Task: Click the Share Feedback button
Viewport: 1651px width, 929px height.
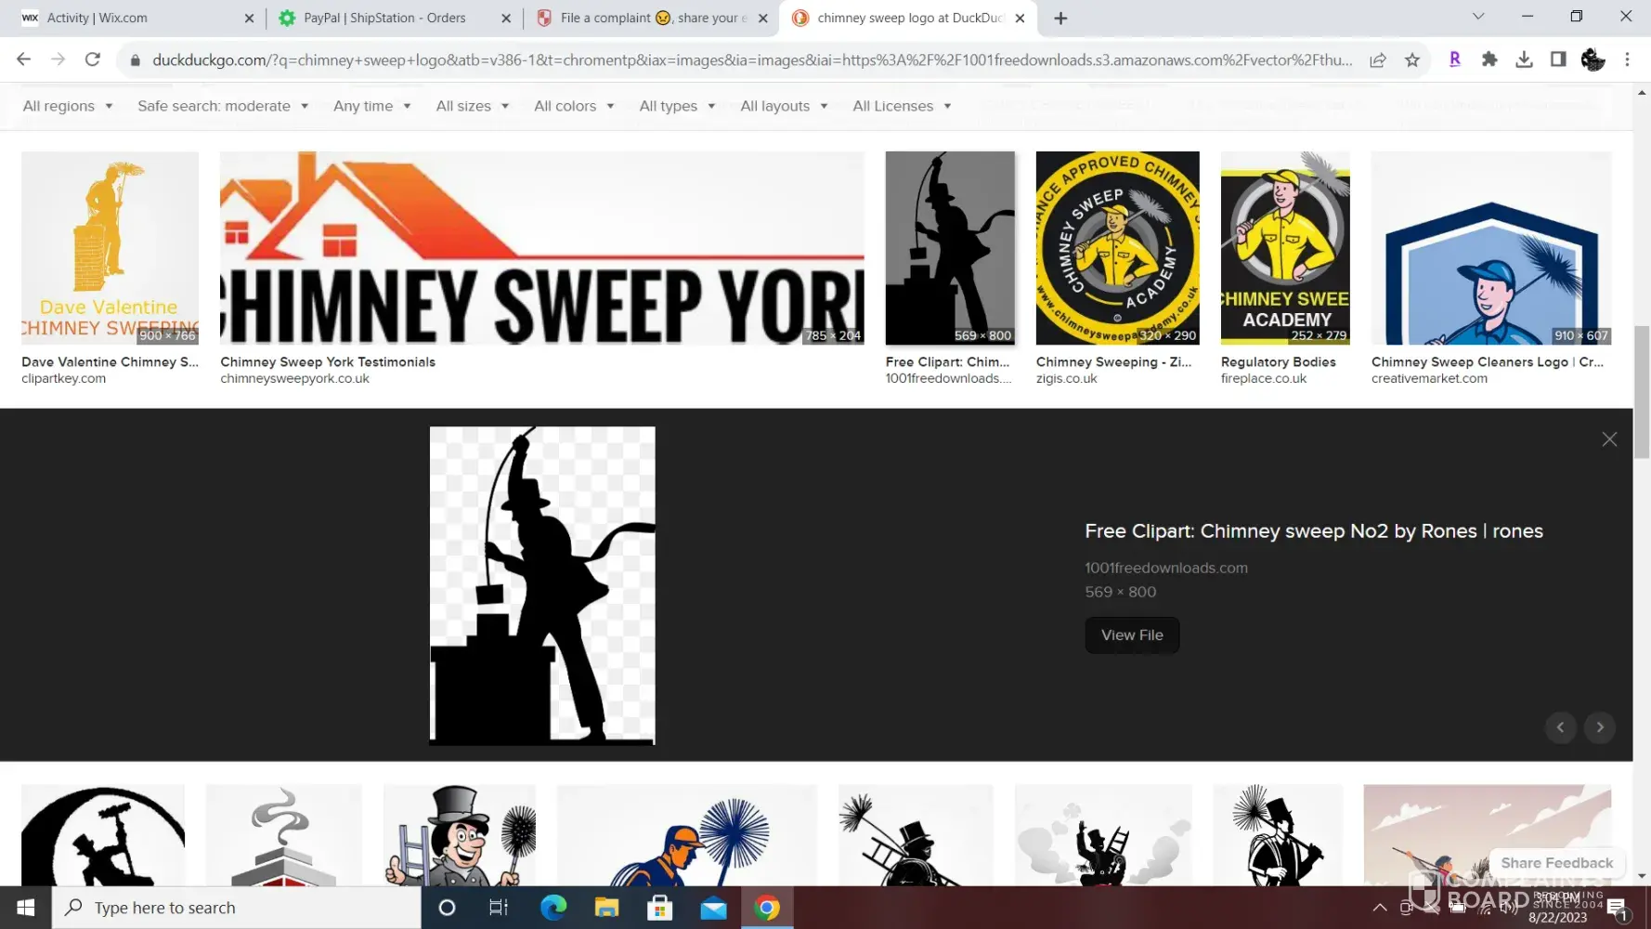Action: point(1557,863)
